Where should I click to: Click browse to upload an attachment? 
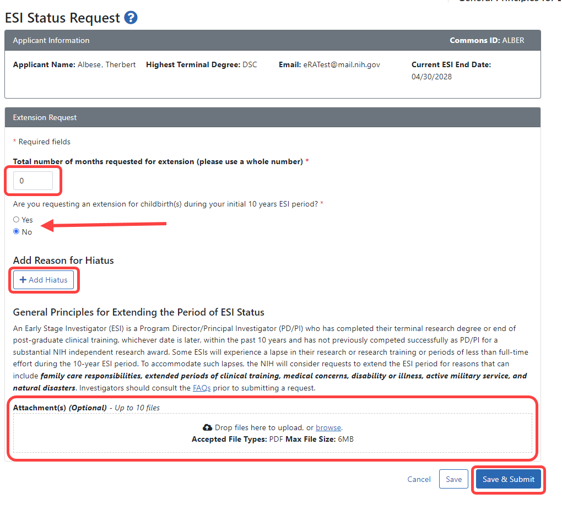pos(328,427)
